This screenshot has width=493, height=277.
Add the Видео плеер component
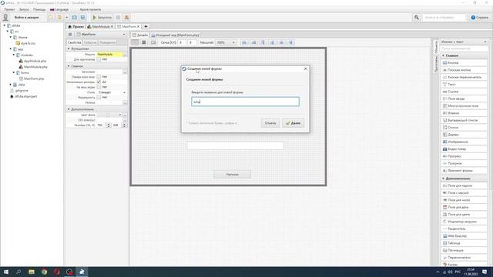click(x=464, y=149)
